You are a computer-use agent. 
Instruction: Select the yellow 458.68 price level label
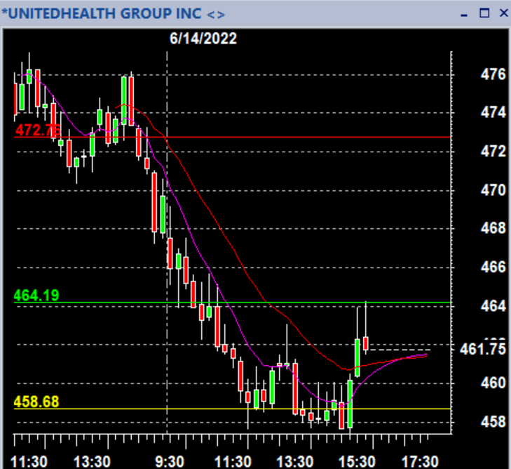pyautogui.click(x=36, y=402)
